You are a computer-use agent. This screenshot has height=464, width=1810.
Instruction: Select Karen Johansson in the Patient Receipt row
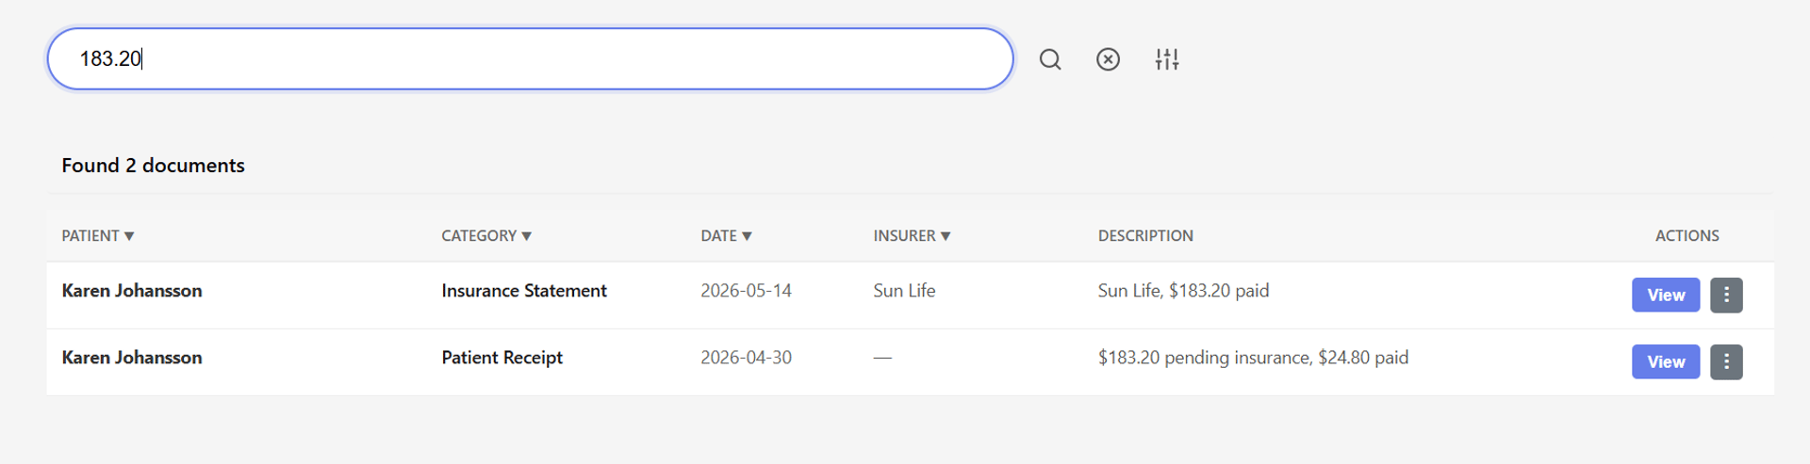132,358
